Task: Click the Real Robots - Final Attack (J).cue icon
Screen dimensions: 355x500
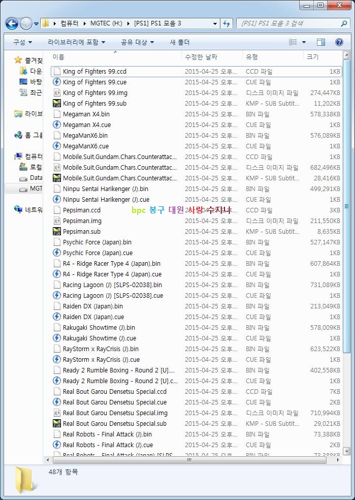Action: pyautogui.click(x=57, y=445)
